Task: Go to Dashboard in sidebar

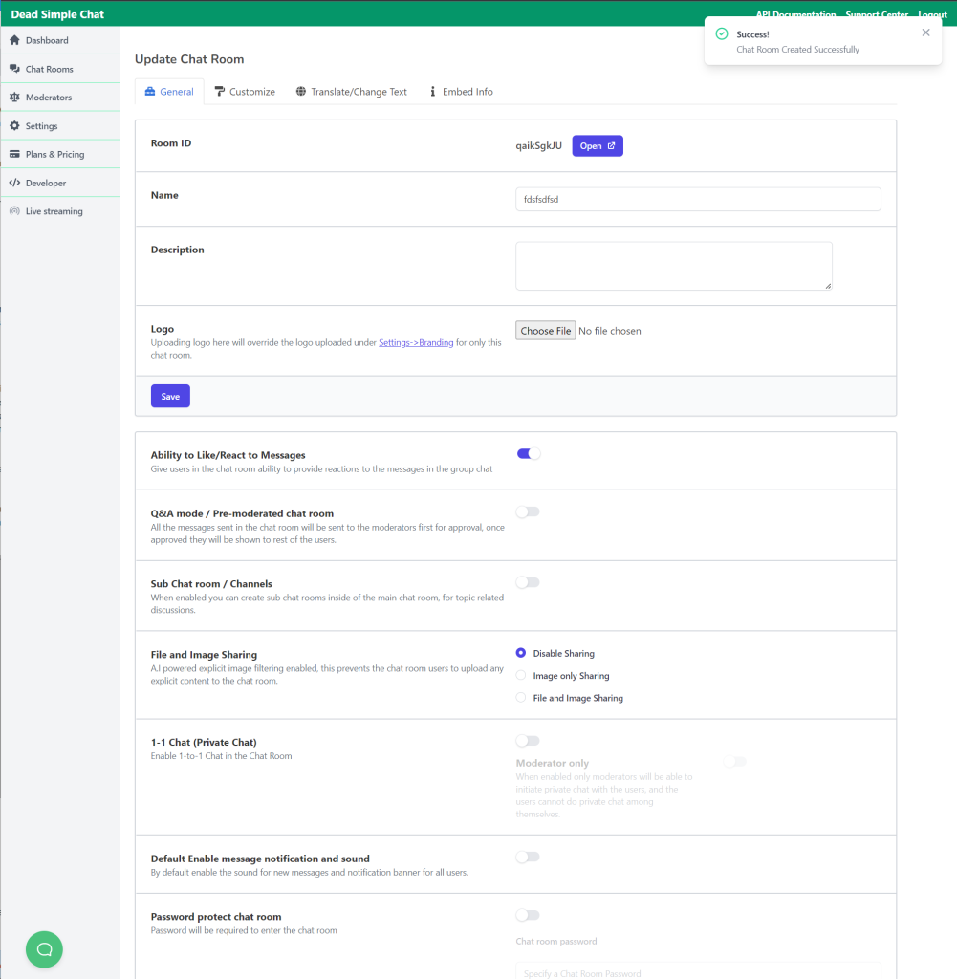Action: 60,40
